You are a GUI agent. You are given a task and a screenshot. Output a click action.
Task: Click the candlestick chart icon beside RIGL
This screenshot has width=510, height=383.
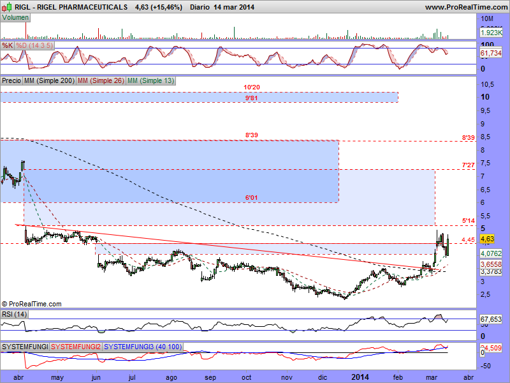pyautogui.click(x=6, y=6)
